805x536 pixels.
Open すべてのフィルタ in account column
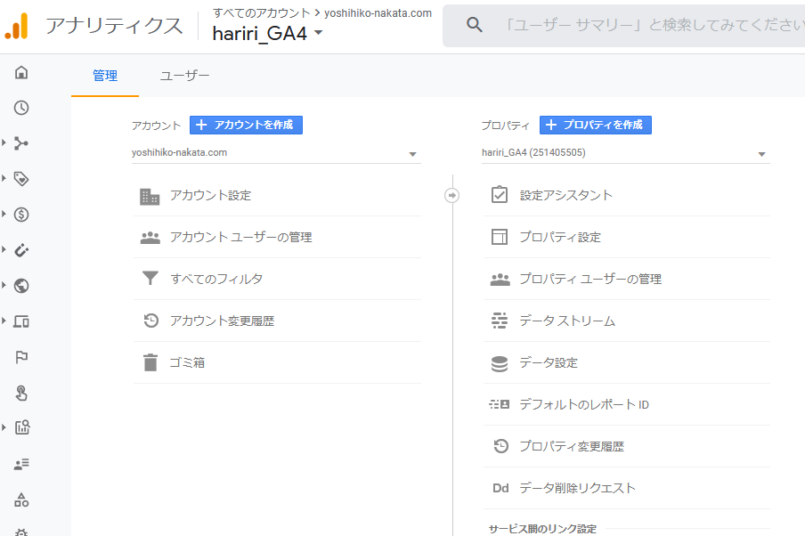277,279
